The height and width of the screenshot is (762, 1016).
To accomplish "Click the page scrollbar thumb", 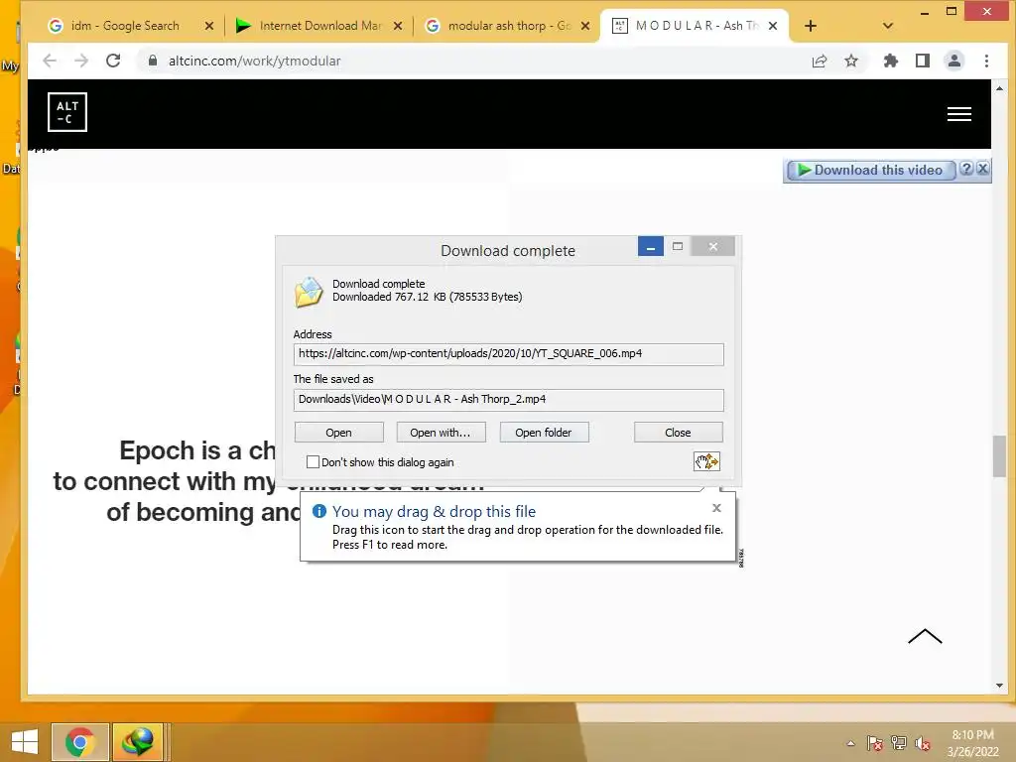I will tap(1000, 455).
